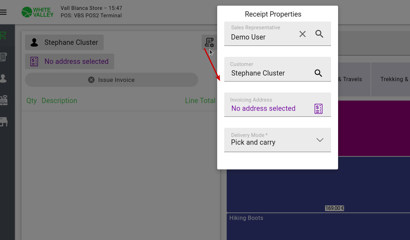Open the receipts list sidebar icon
The width and height of the screenshot is (410, 240).
pos(4,57)
